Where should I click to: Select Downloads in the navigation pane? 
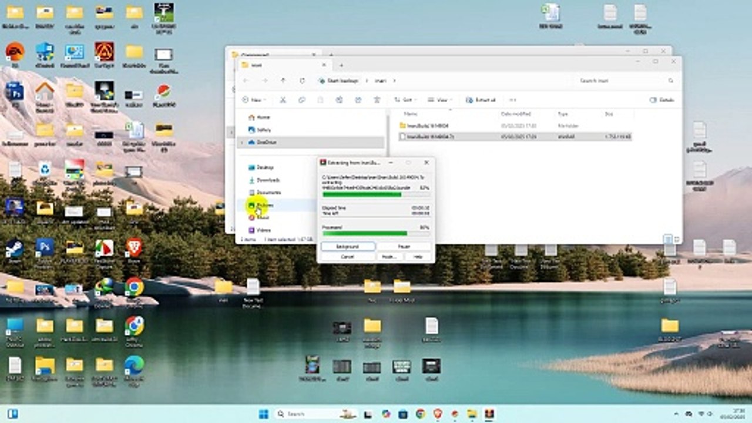pyautogui.click(x=263, y=180)
